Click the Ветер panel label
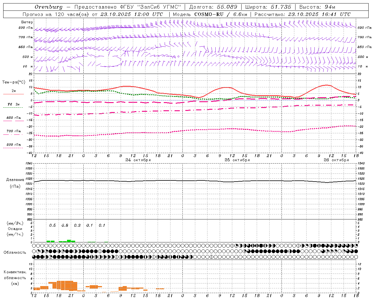Image resolution: width=373 pixels, height=298 pixels. click(x=27, y=22)
